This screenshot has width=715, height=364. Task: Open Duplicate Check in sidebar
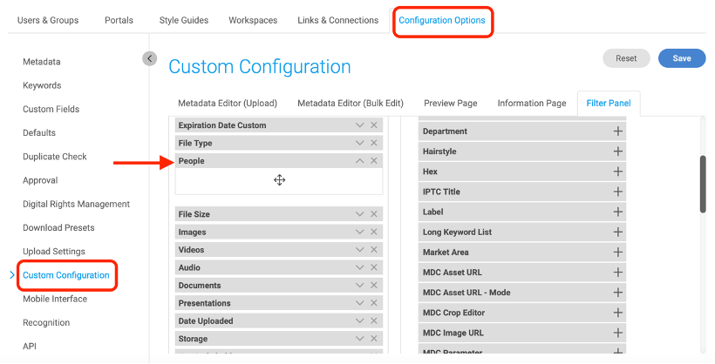pos(55,156)
